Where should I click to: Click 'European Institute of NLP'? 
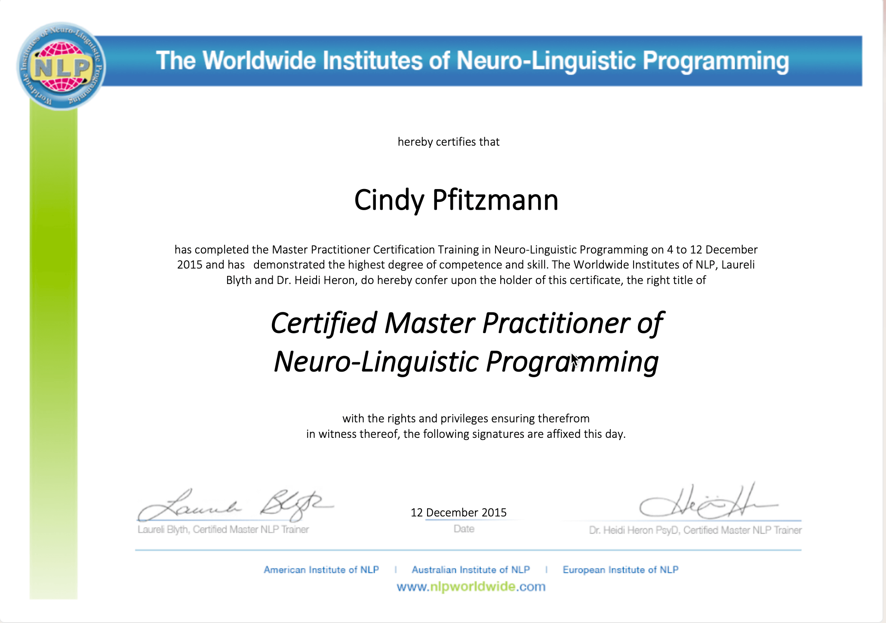(620, 570)
